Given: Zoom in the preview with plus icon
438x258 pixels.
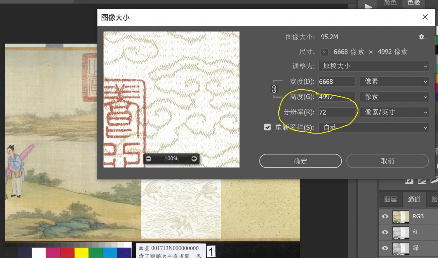Looking at the screenshot, I should [x=194, y=159].
